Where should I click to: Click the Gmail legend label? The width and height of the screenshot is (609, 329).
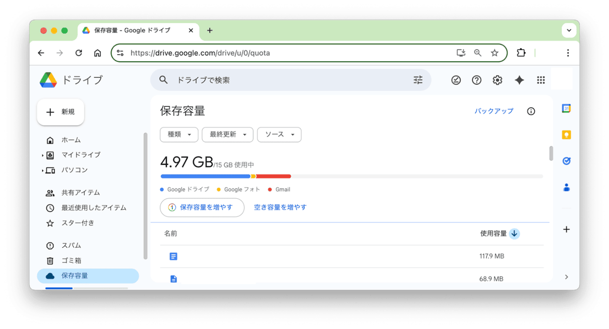(282, 190)
